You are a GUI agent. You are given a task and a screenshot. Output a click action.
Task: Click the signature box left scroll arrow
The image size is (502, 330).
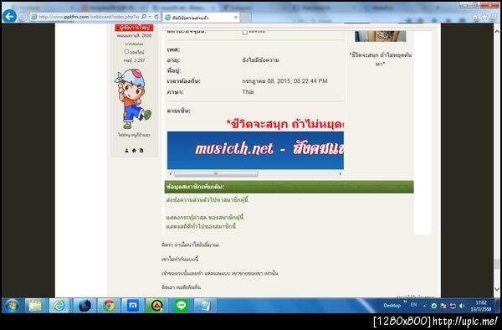[x=171, y=173]
